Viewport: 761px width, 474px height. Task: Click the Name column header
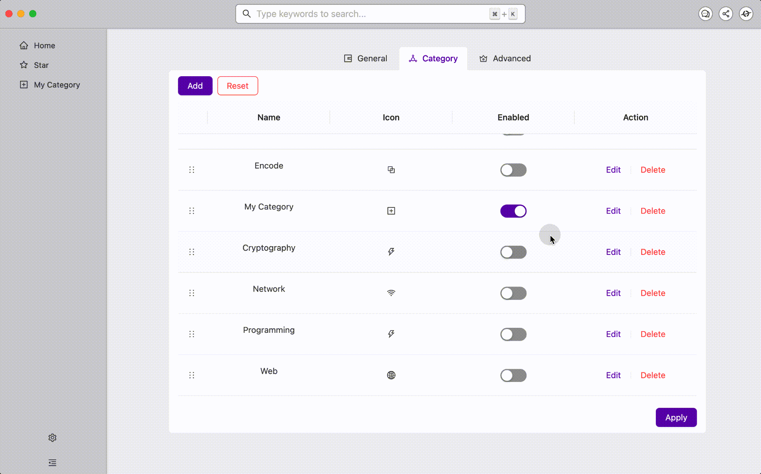click(x=269, y=117)
